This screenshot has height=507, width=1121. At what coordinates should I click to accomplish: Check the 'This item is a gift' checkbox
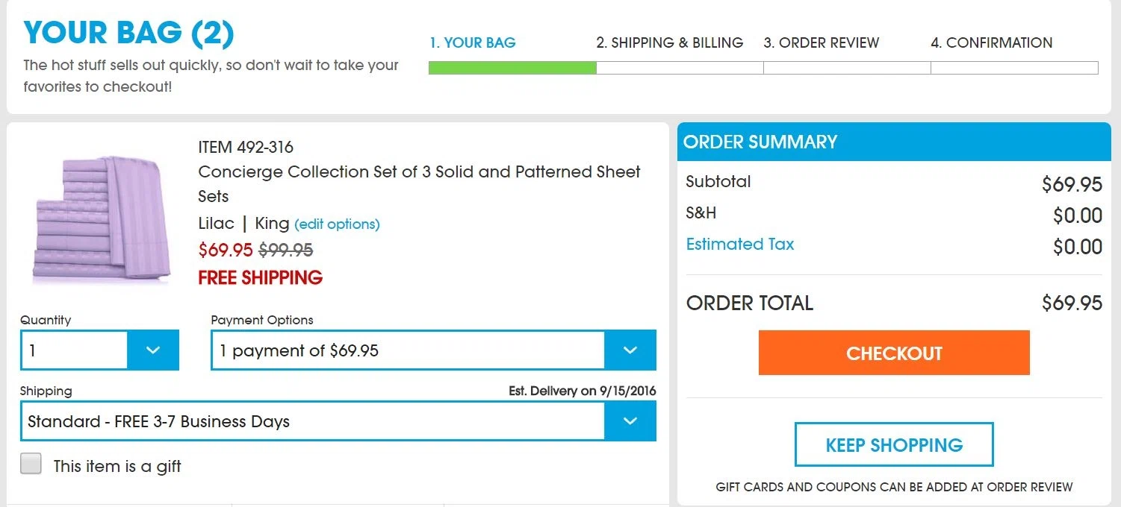(x=31, y=464)
